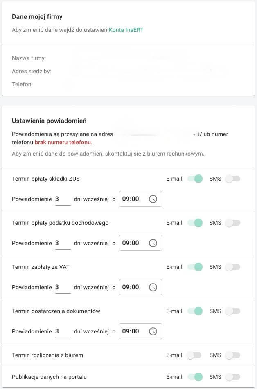
Task: Enable SMS for Termin rozliczenia z biurem
Action: pyautogui.click(x=233, y=355)
